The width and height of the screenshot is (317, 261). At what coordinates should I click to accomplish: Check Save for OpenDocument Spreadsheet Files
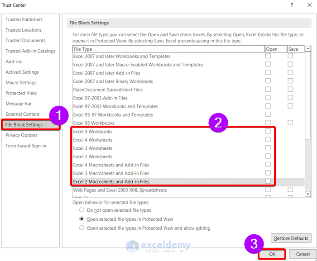point(290,89)
